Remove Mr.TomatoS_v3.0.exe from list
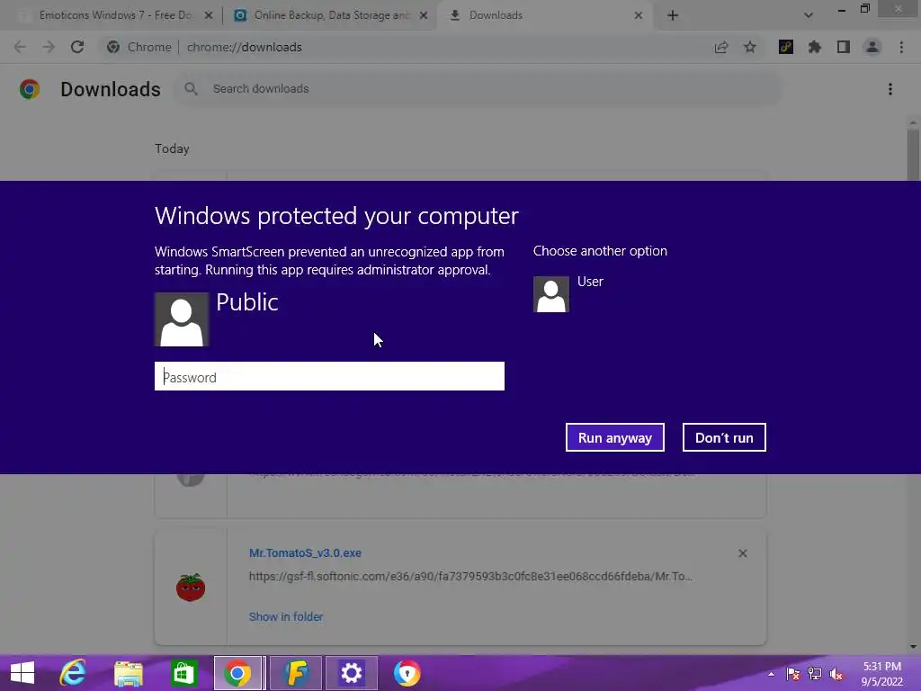 742,553
